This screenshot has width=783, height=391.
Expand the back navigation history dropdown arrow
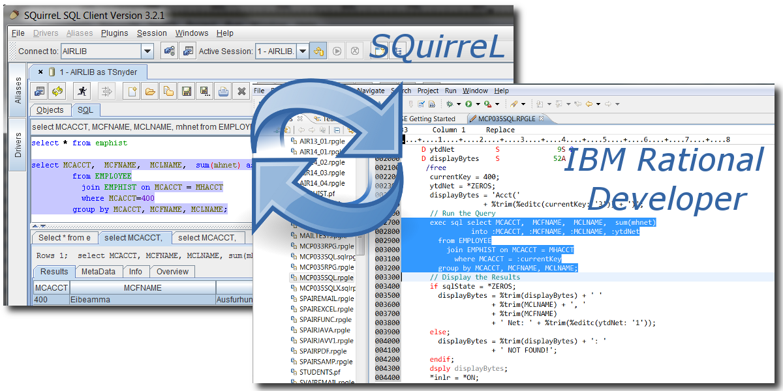click(598, 104)
